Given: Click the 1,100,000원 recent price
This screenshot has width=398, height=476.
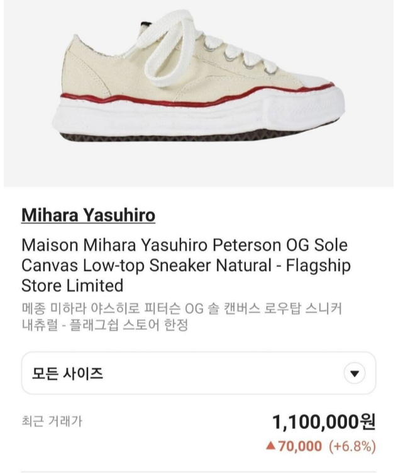Looking at the screenshot, I should pyautogui.click(x=324, y=421).
